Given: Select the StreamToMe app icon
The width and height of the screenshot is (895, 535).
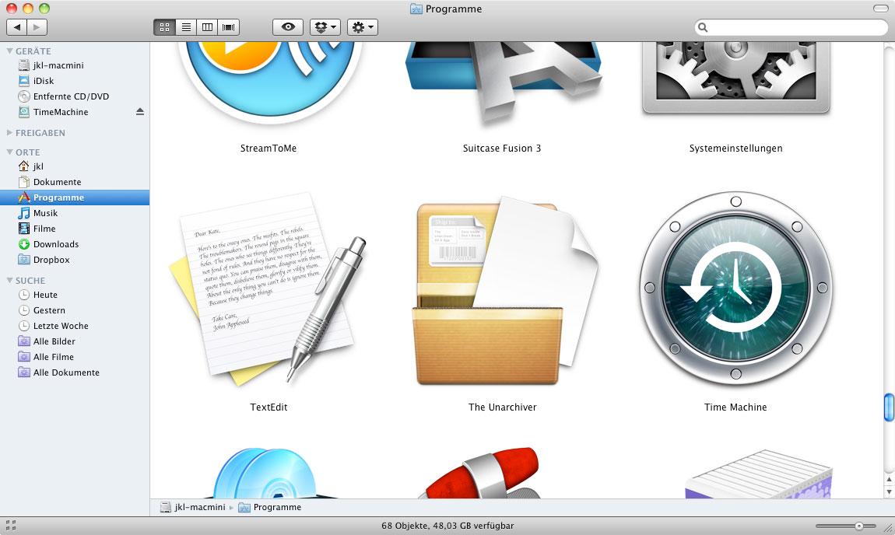Looking at the screenshot, I should (x=268, y=83).
